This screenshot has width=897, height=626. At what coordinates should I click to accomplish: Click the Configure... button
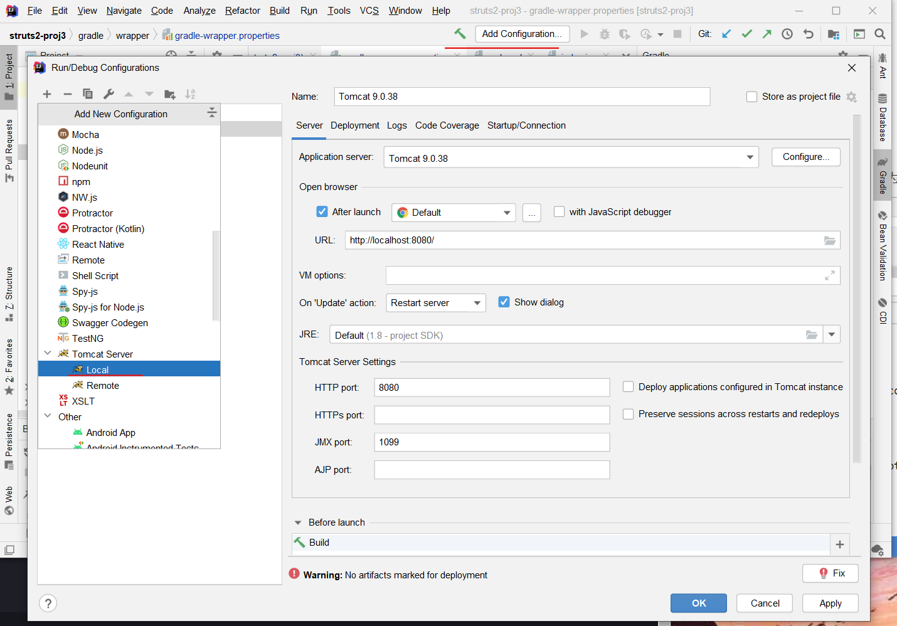(x=806, y=157)
